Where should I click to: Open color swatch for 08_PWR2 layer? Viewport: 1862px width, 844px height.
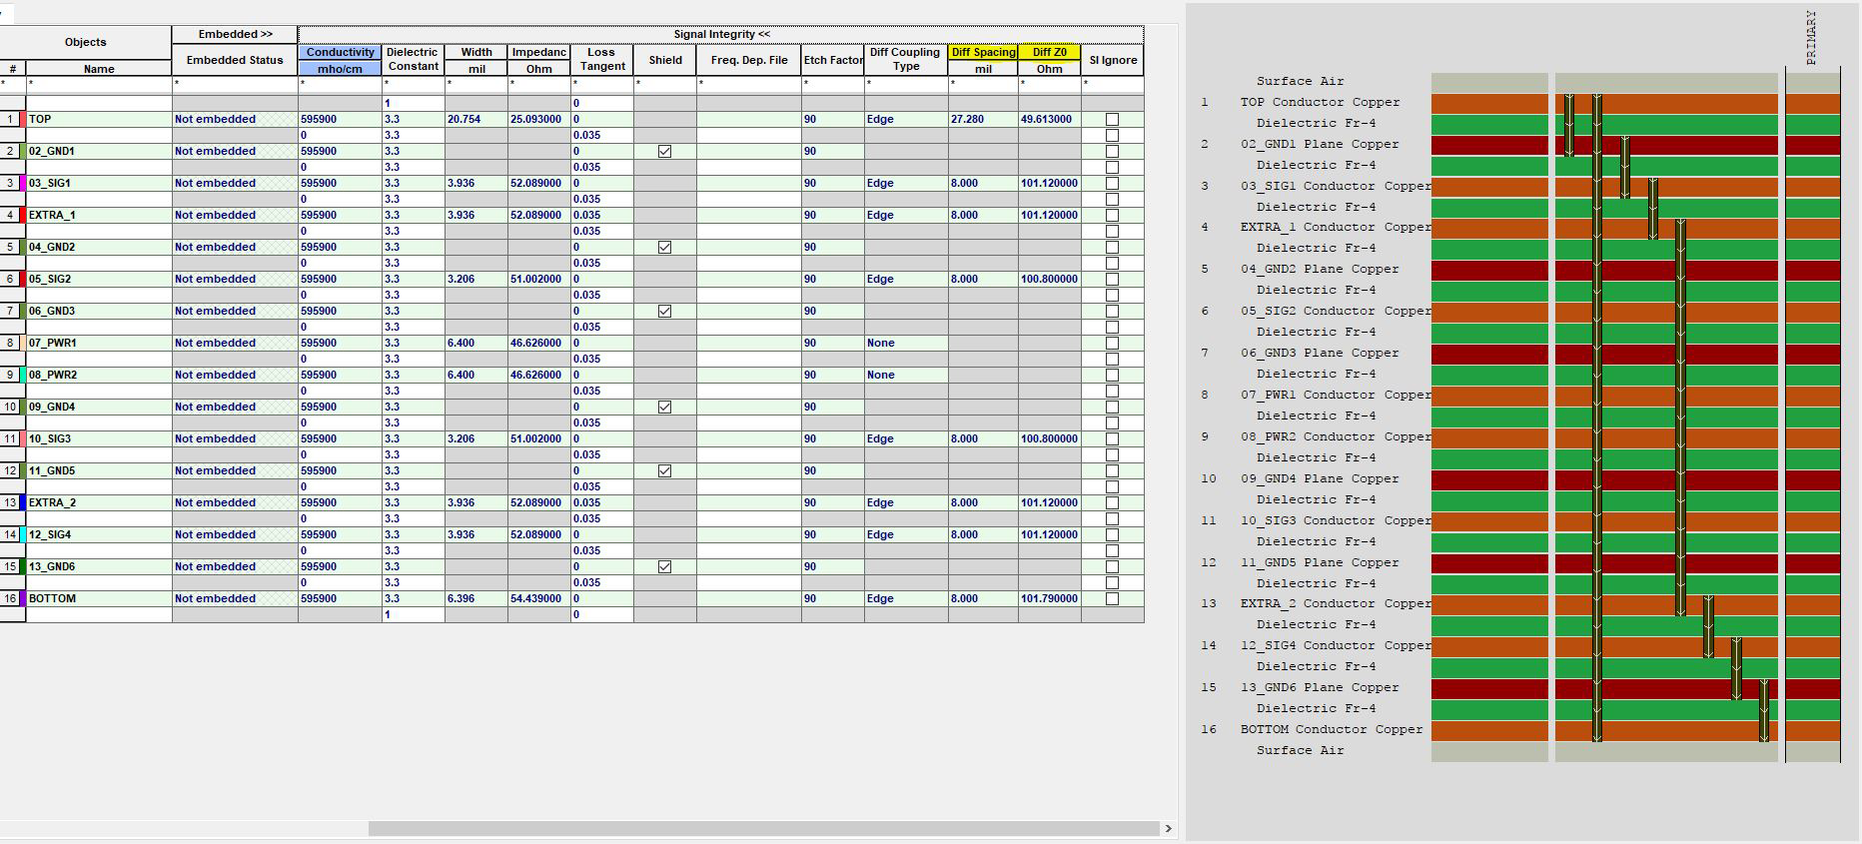click(x=23, y=375)
